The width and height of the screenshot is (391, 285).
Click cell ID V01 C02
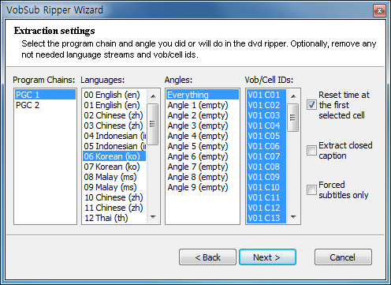[266, 105]
